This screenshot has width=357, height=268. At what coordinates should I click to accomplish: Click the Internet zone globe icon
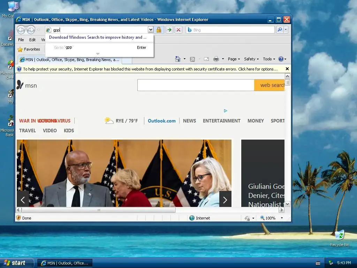[192, 218]
